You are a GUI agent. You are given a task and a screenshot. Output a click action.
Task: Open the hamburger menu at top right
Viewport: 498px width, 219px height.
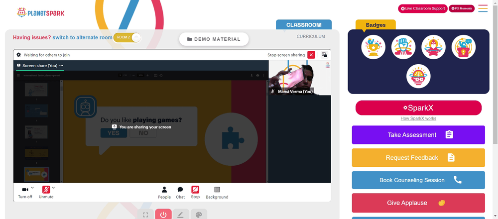483,8
